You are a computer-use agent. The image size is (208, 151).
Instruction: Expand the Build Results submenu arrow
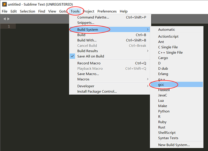147,51
